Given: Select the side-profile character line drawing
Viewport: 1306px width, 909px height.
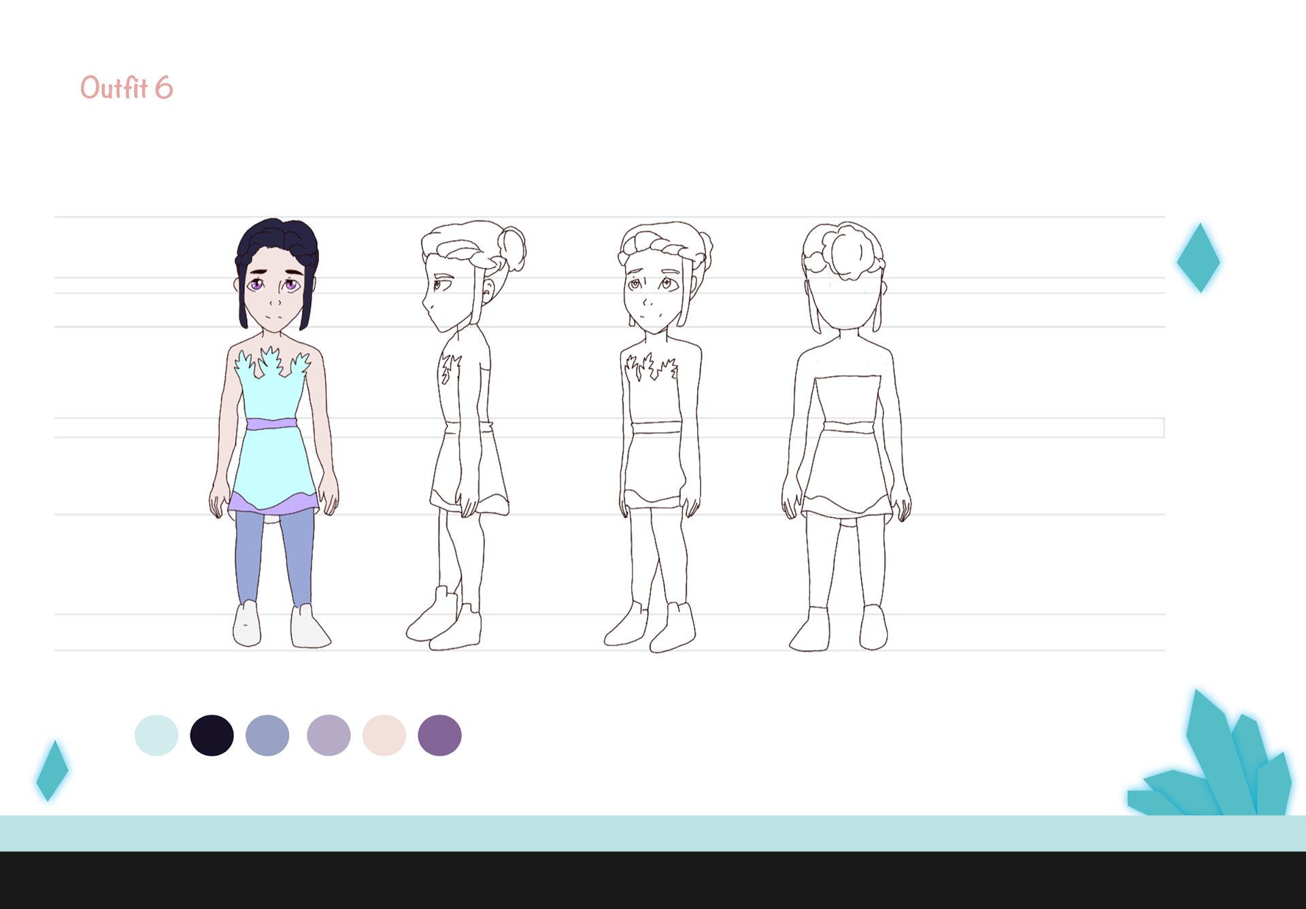Looking at the screenshot, I should 467,435.
